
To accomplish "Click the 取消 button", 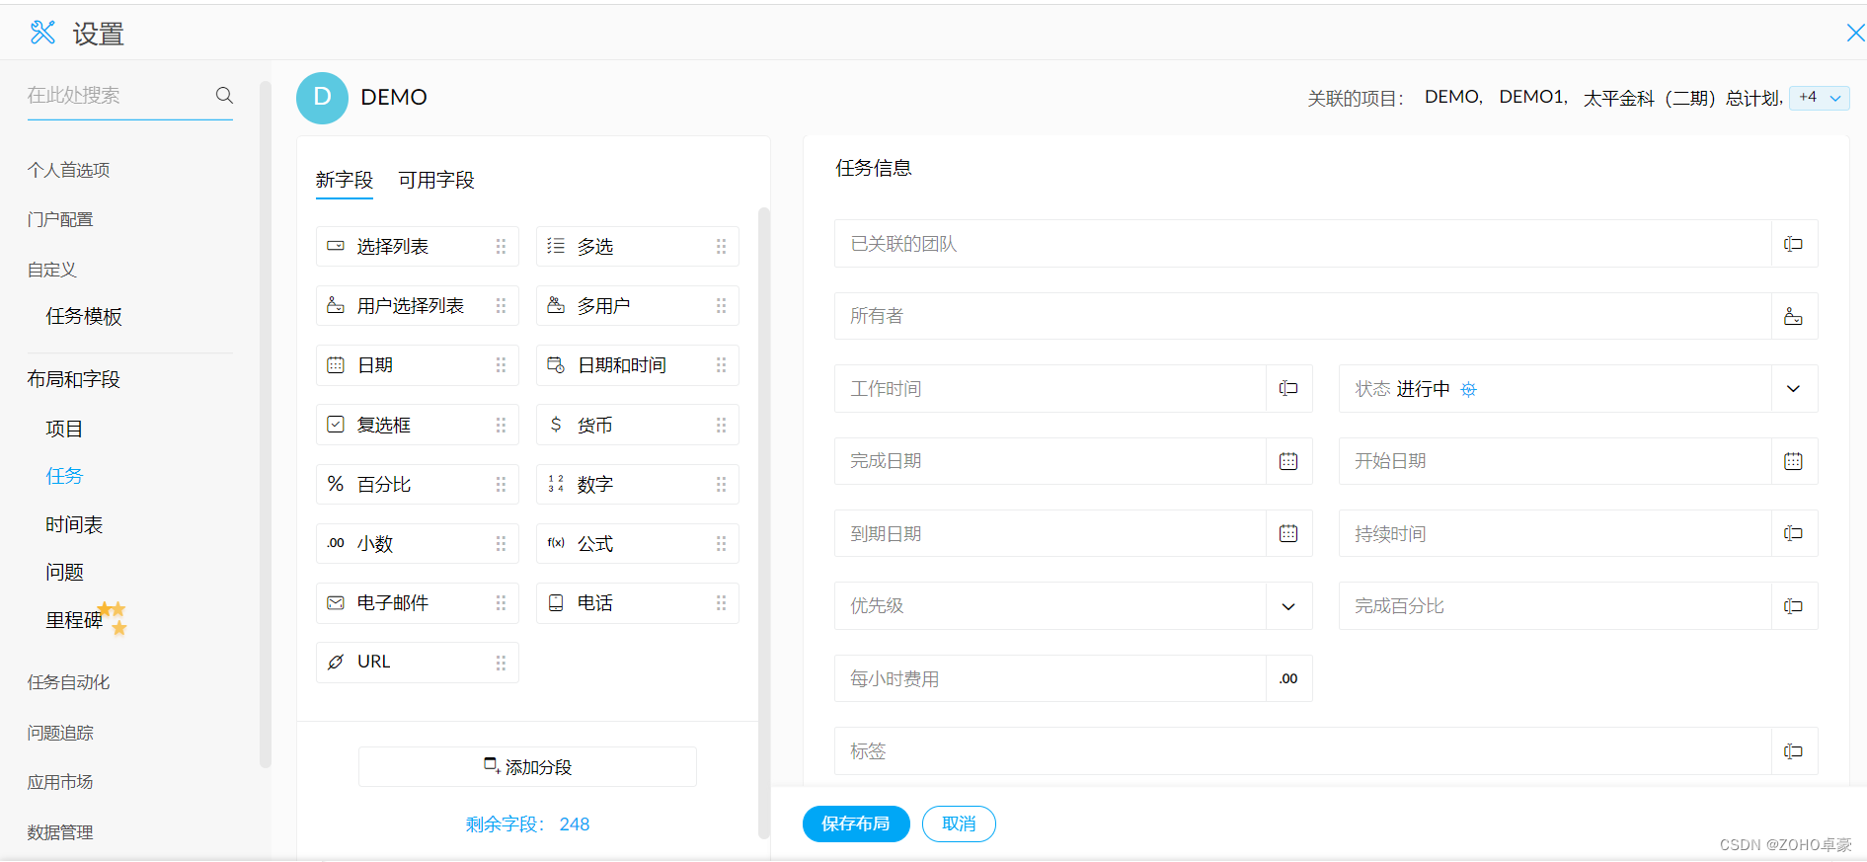I will 959,823.
